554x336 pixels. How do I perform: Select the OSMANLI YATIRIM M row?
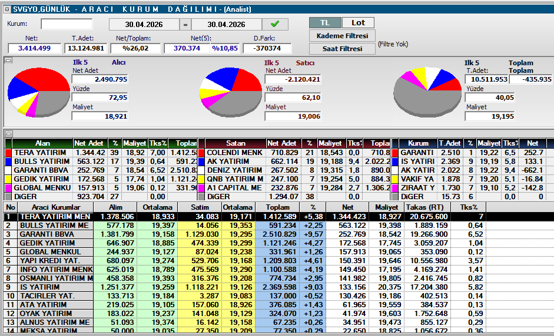coord(279,278)
